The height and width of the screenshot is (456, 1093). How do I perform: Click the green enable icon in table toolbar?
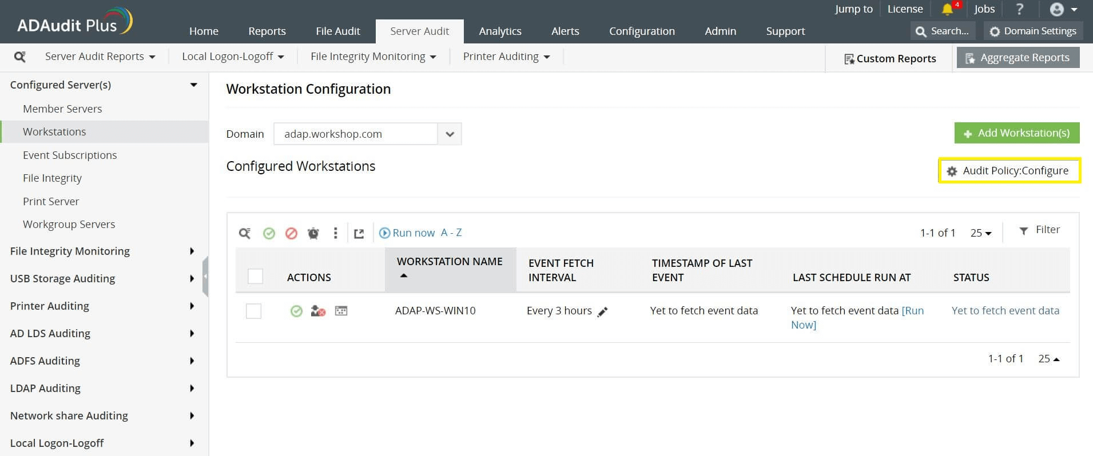[269, 233]
